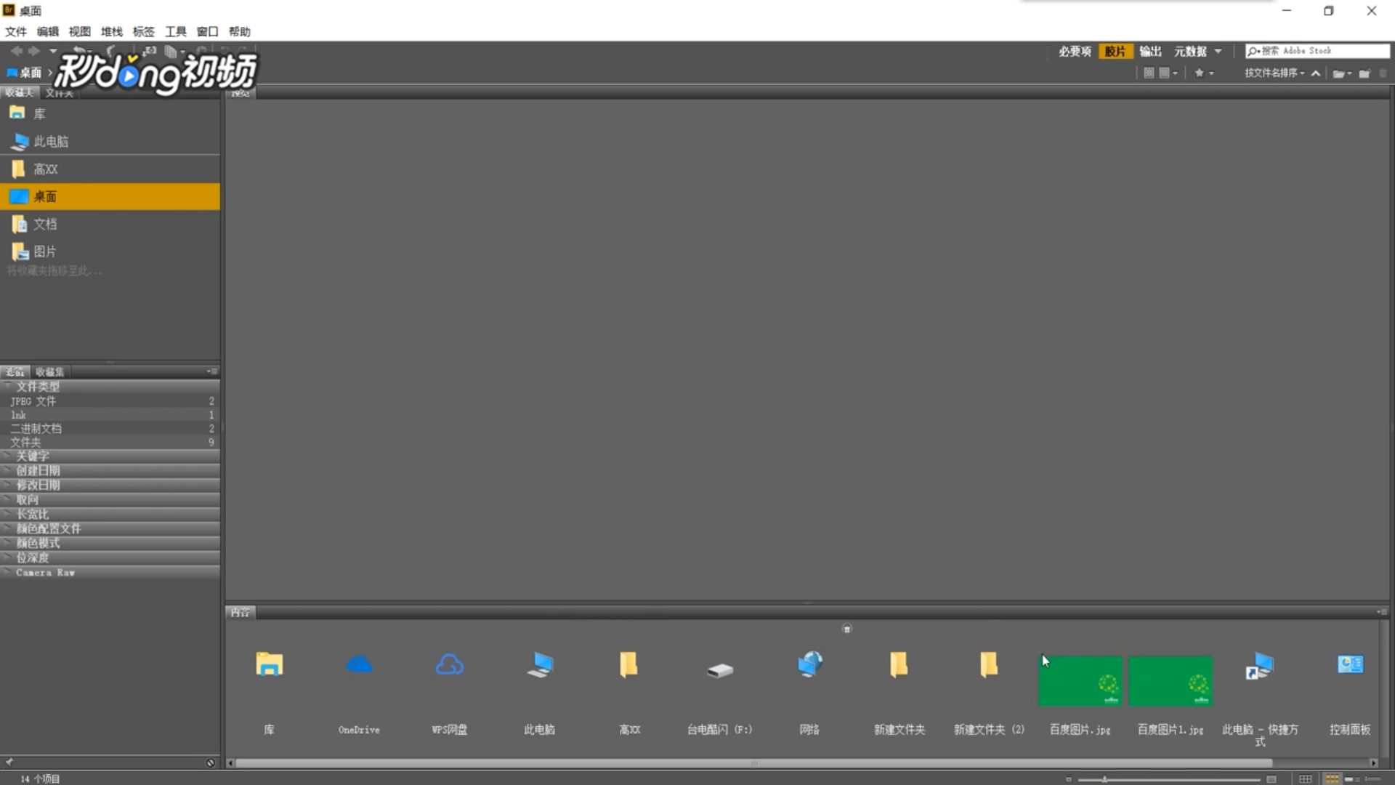Click the get photos from camera icon
1395x785 pixels.
pyautogui.click(x=149, y=51)
